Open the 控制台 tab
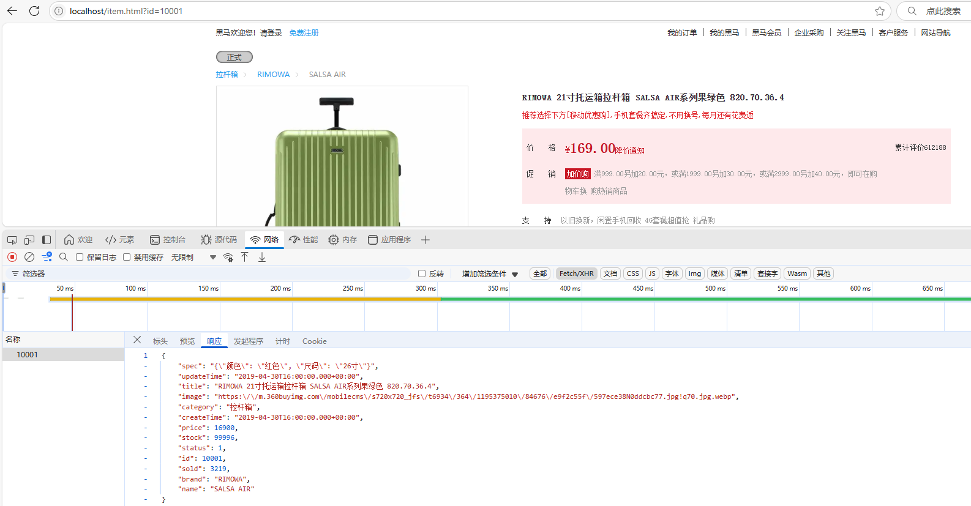This screenshot has height=506, width=971. [168, 240]
